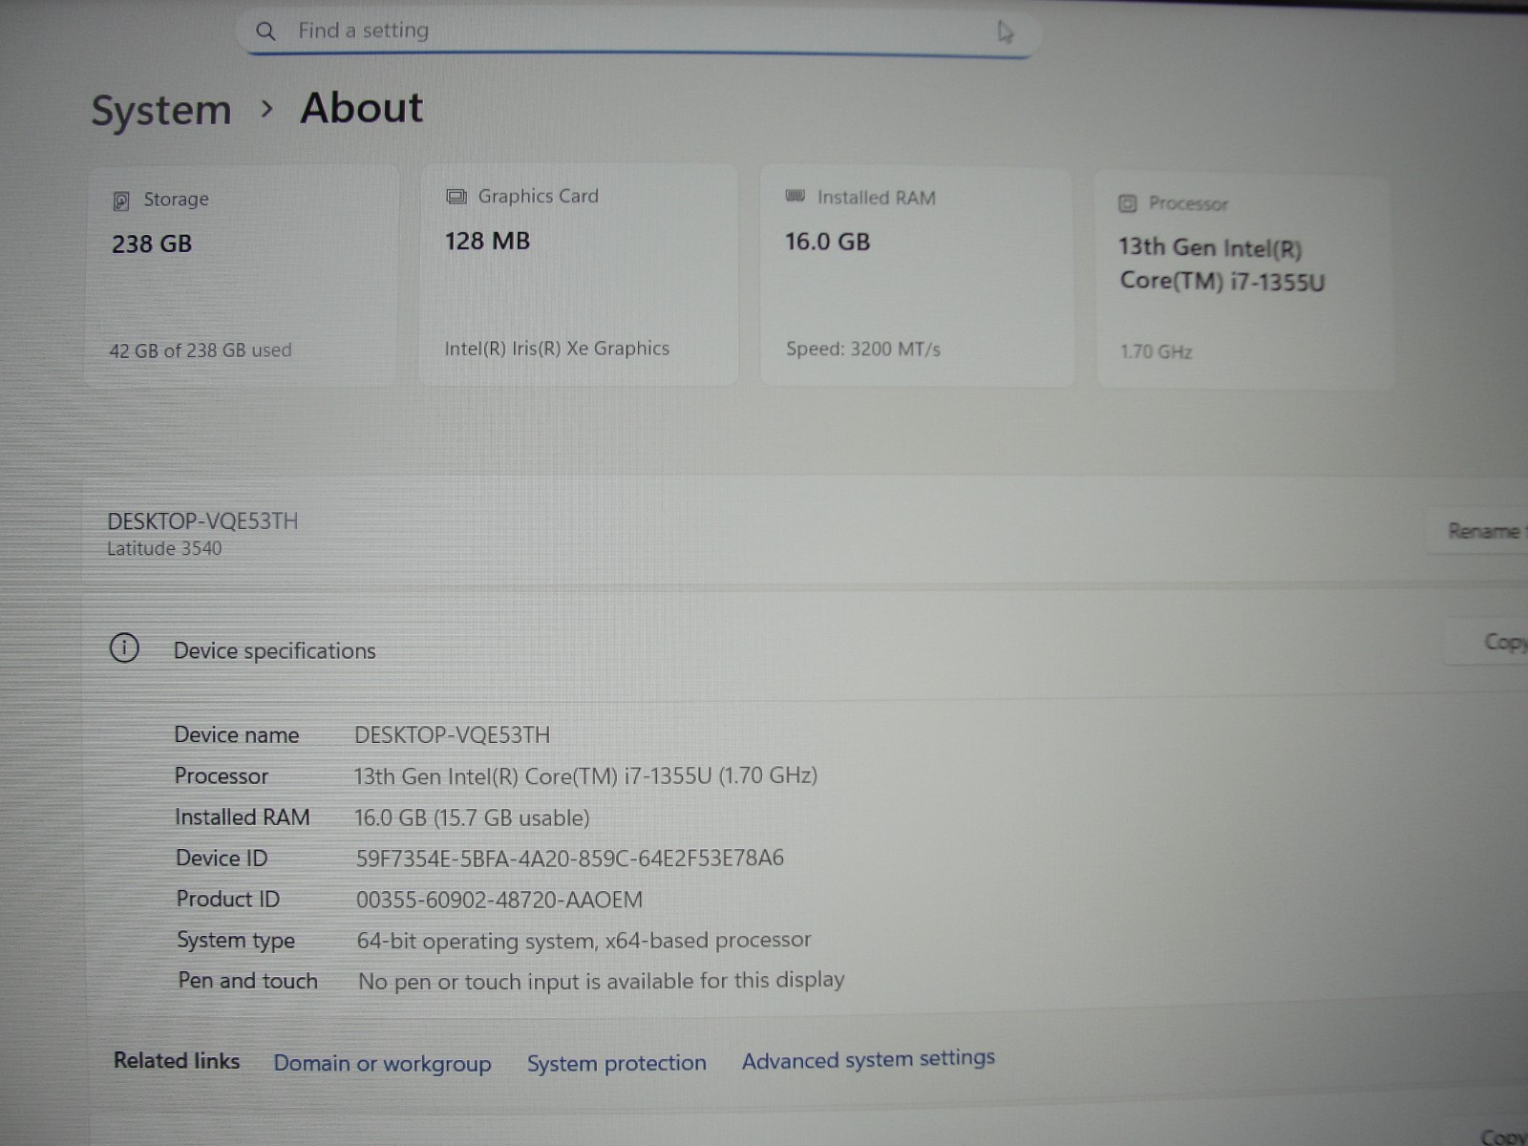Go back to System breadcrumb

pos(161,111)
